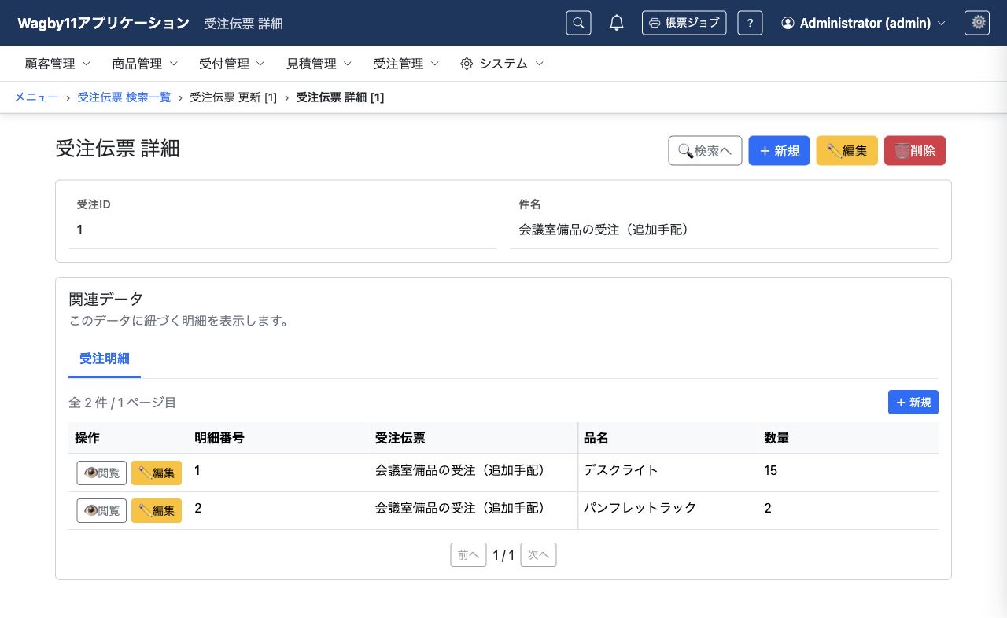Go to メニュー breadcrumb link
Image resolution: width=1007 pixels, height=618 pixels.
[36, 97]
